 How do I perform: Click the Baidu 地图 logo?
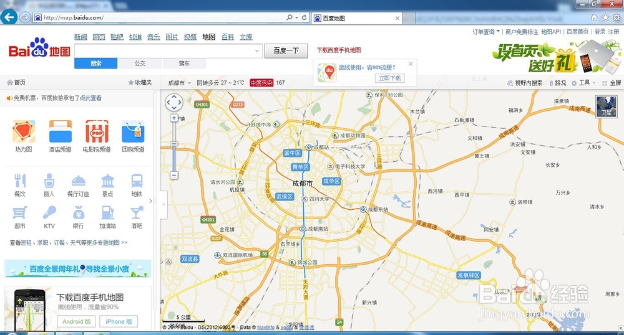pos(39,48)
